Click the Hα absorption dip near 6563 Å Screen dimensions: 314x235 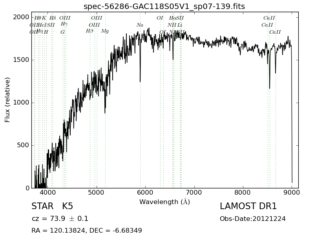point(173,58)
